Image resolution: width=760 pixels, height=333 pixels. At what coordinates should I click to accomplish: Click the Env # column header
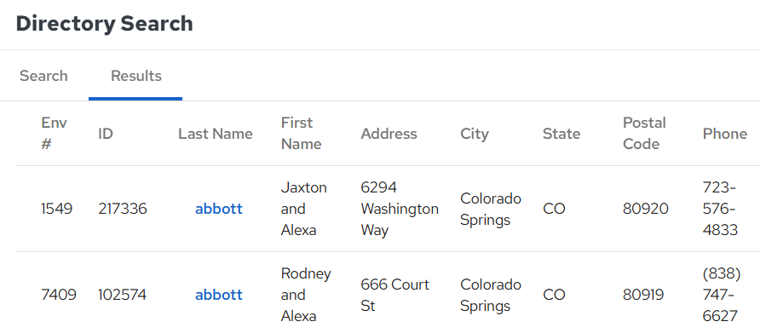(54, 134)
